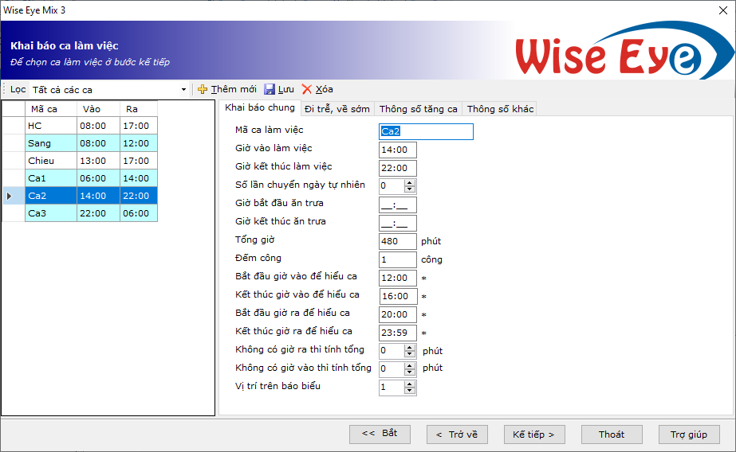Click the Mã ca làm việc field

(425, 132)
